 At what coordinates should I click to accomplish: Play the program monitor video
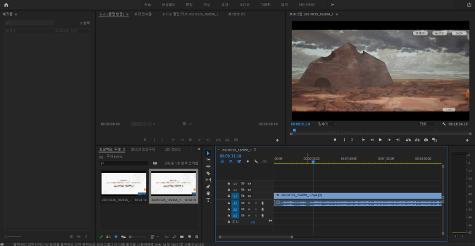point(380,140)
